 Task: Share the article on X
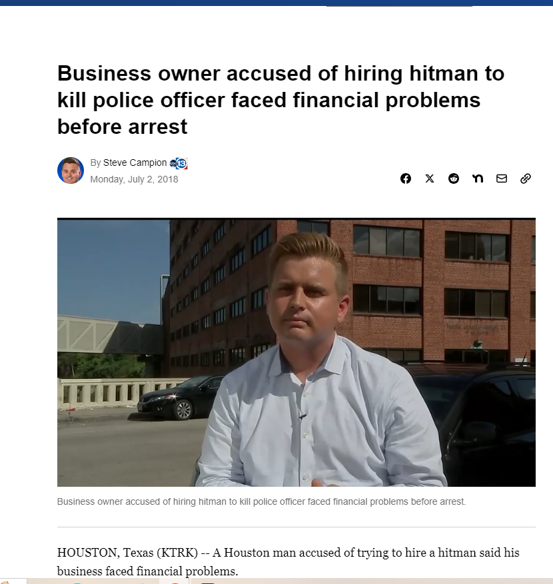[430, 178]
